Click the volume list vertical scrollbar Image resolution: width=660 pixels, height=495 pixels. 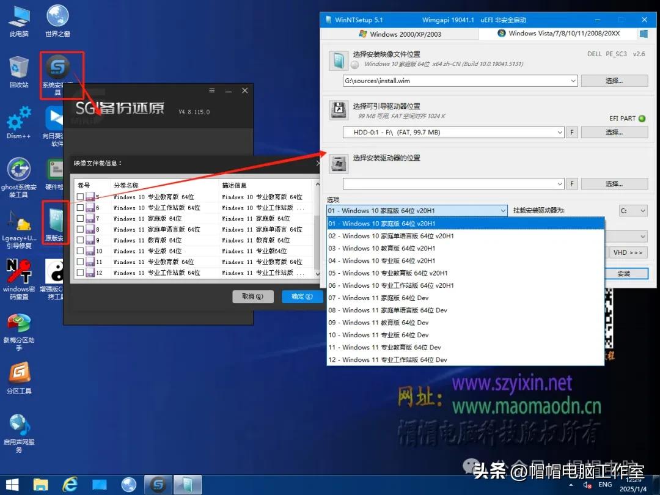317,232
